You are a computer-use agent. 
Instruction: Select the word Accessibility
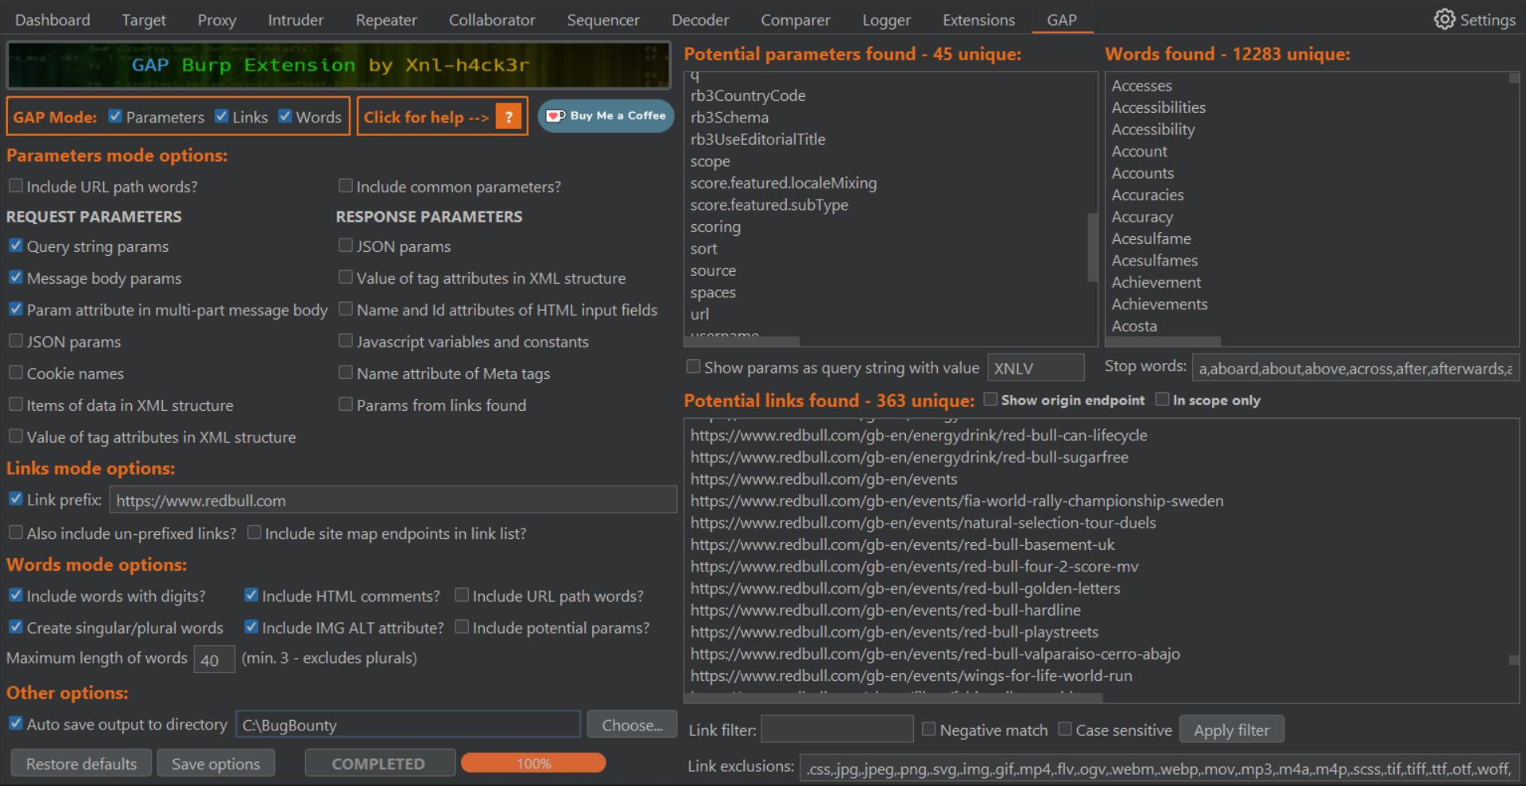pos(1152,130)
